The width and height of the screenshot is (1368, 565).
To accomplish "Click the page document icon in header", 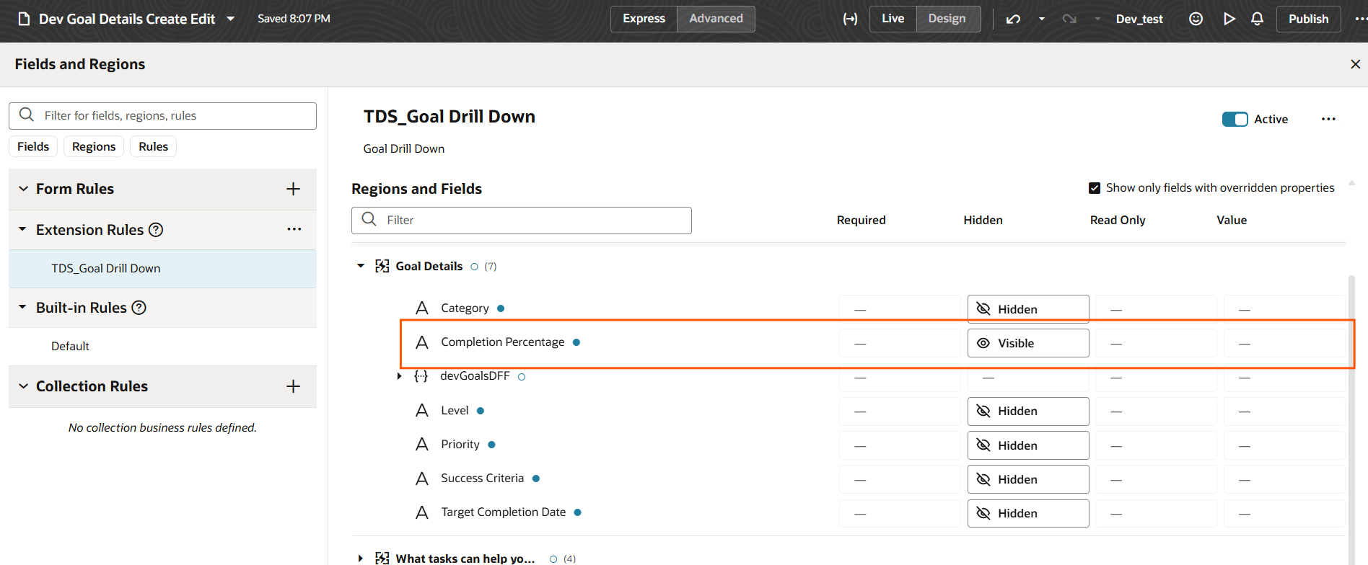I will pos(24,19).
